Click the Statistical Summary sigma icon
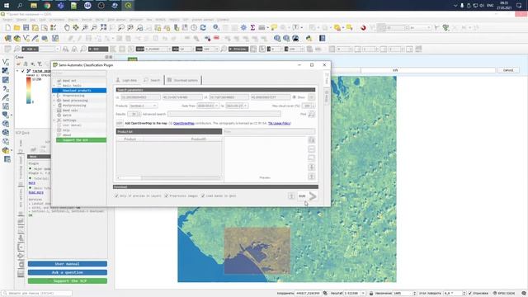This screenshot has width=528, height=297. tap(252, 27)
